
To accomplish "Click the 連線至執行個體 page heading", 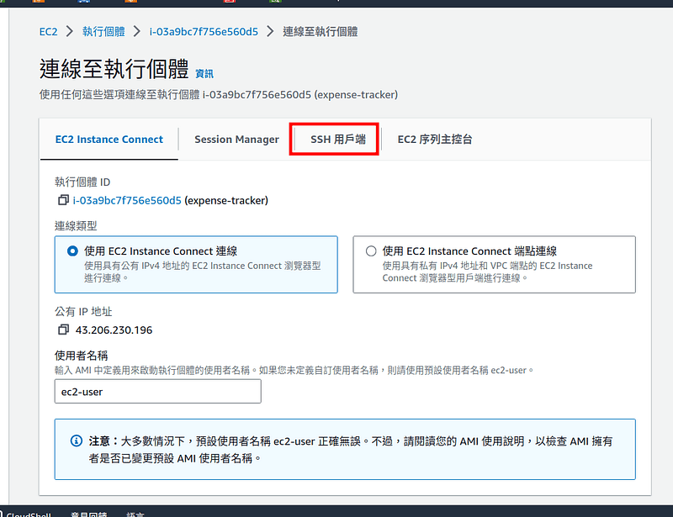I will pyautogui.click(x=114, y=69).
